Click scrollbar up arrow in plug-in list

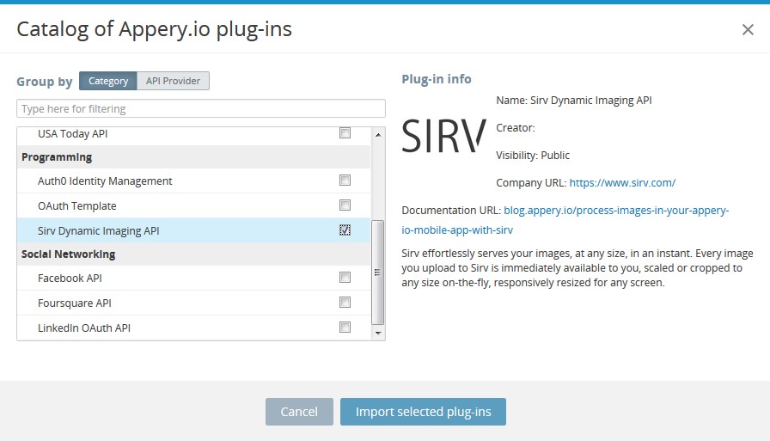[378, 135]
